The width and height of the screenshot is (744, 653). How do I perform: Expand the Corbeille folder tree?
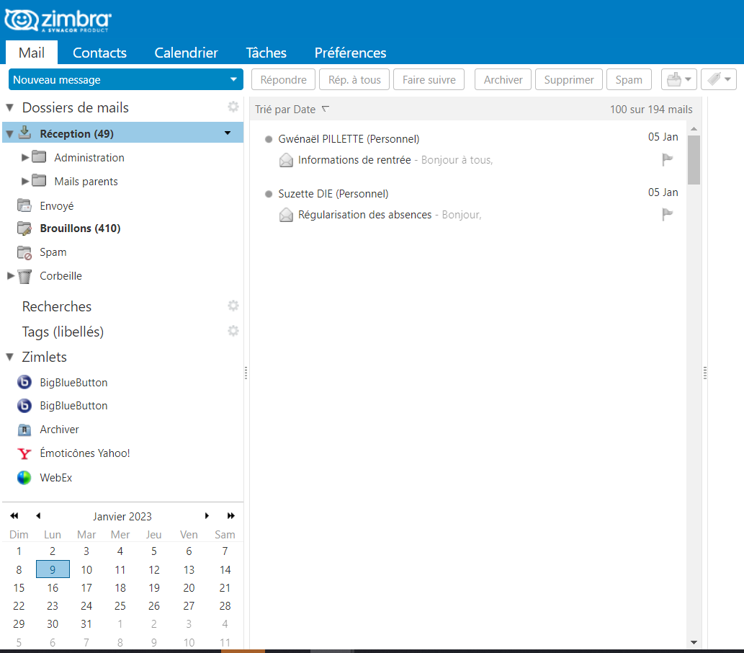click(10, 276)
